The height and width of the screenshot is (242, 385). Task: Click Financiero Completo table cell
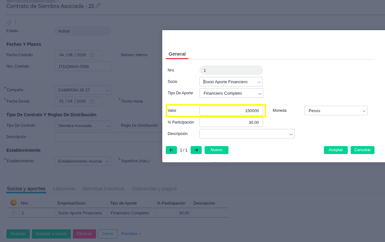[132, 213]
